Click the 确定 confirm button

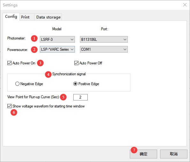(143, 154)
